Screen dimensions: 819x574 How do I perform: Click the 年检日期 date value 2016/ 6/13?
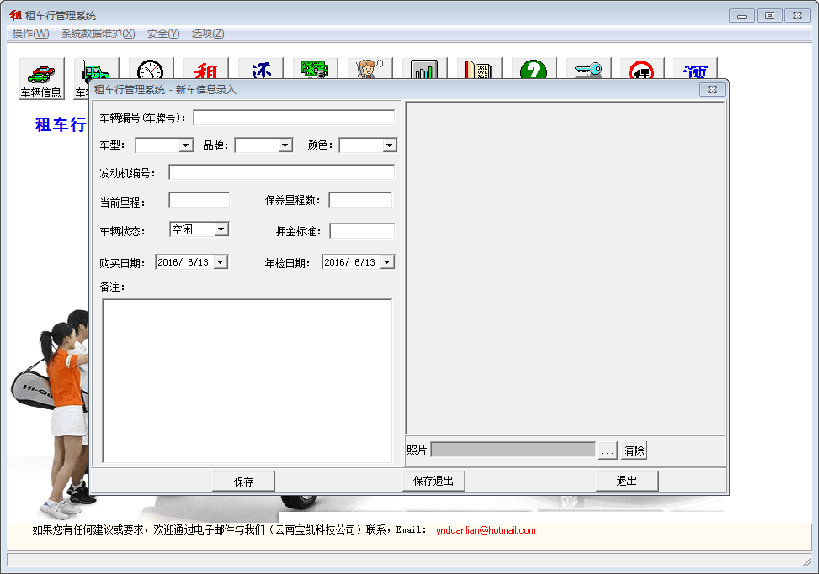coord(350,262)
